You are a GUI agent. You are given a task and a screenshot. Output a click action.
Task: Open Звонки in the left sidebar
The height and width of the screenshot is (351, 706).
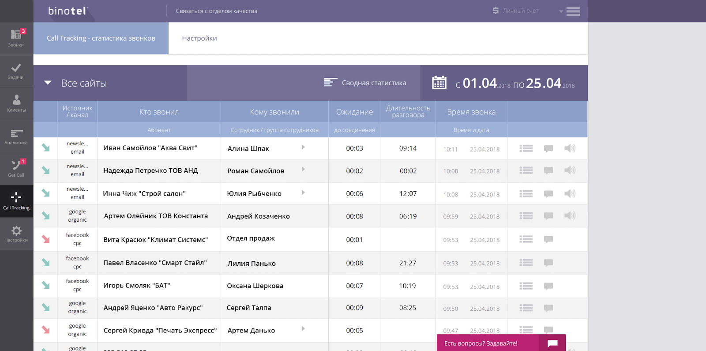pos(16,38)
